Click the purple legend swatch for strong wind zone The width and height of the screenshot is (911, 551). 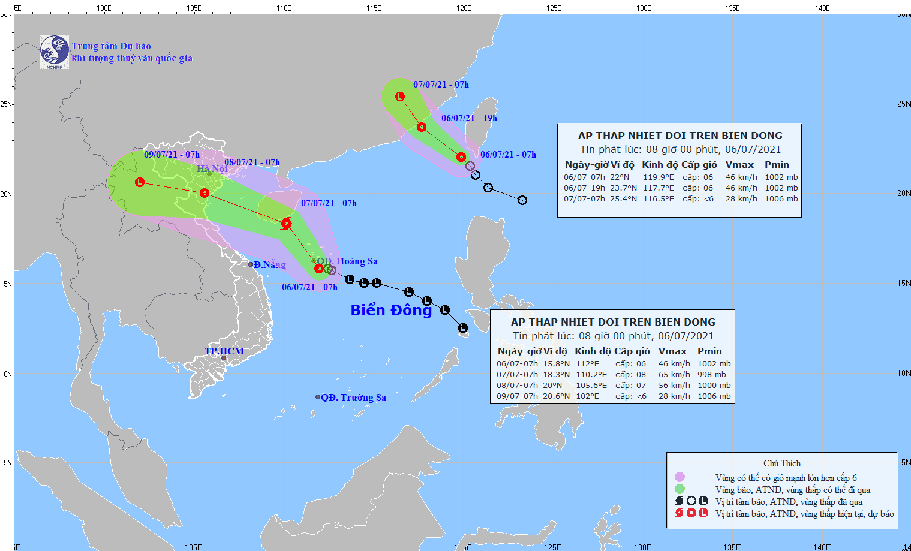click(x=680, y=477)
